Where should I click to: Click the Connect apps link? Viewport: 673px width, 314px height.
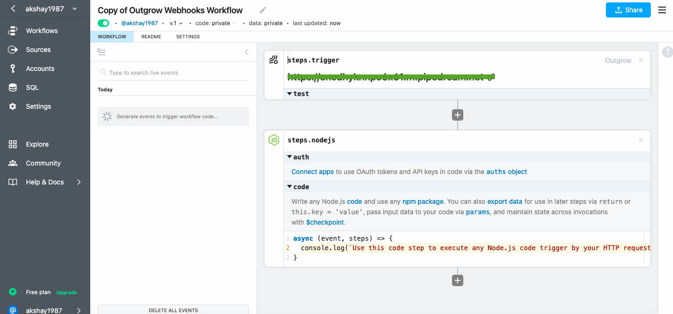(313, 172)
